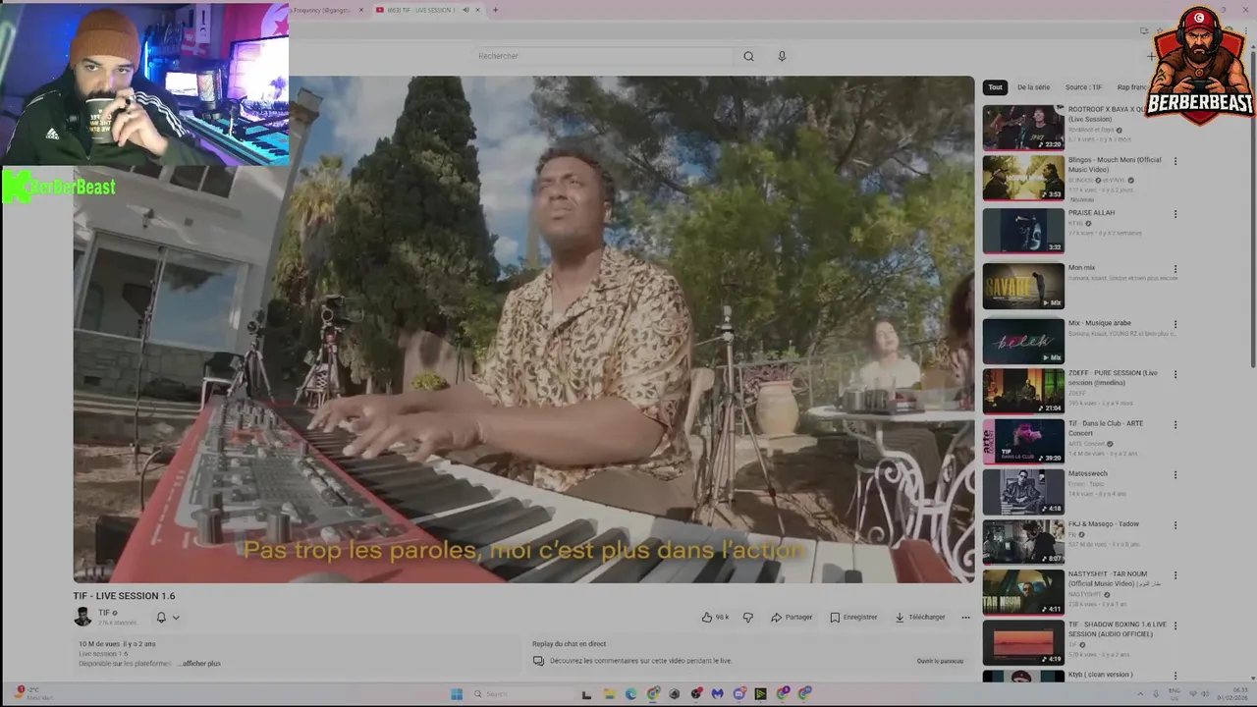Click the TIF - LIVE SESSION 1.6 video player

click(523, 329)
